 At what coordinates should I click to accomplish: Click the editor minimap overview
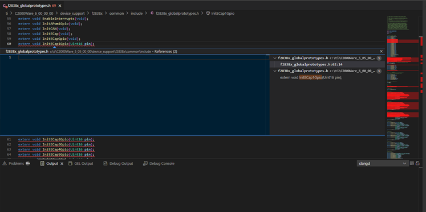tap(403, 86)
